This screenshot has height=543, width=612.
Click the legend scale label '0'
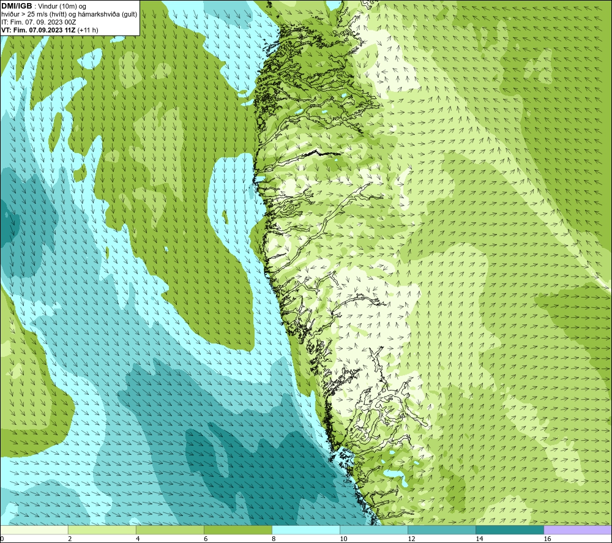(x=2, y=539)
